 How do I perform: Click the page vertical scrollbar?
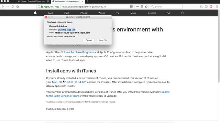[x=219, y=46]
